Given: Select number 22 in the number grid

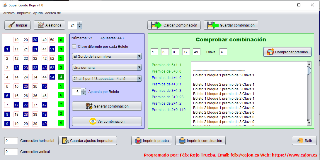Looking at the screenshot, I should tap(26, 59).
